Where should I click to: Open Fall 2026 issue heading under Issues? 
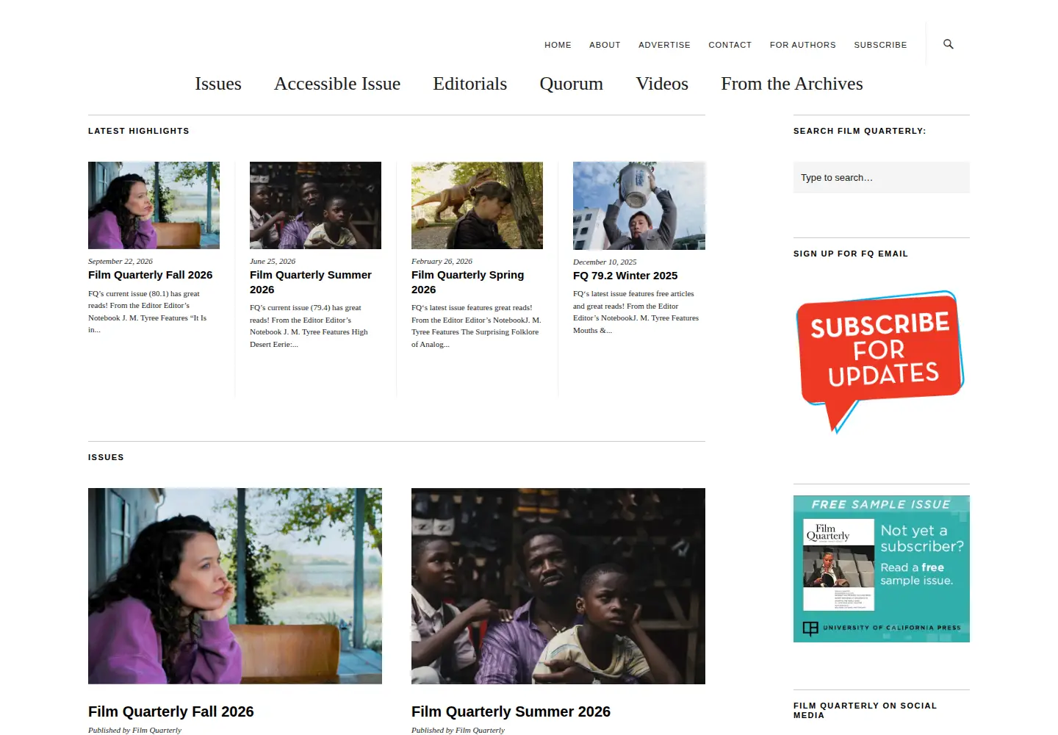[171, 711]
